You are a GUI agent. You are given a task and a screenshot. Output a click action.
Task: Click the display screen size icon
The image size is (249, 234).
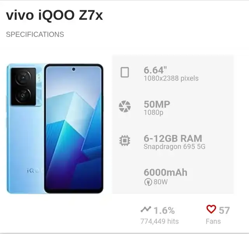[124, 72]
